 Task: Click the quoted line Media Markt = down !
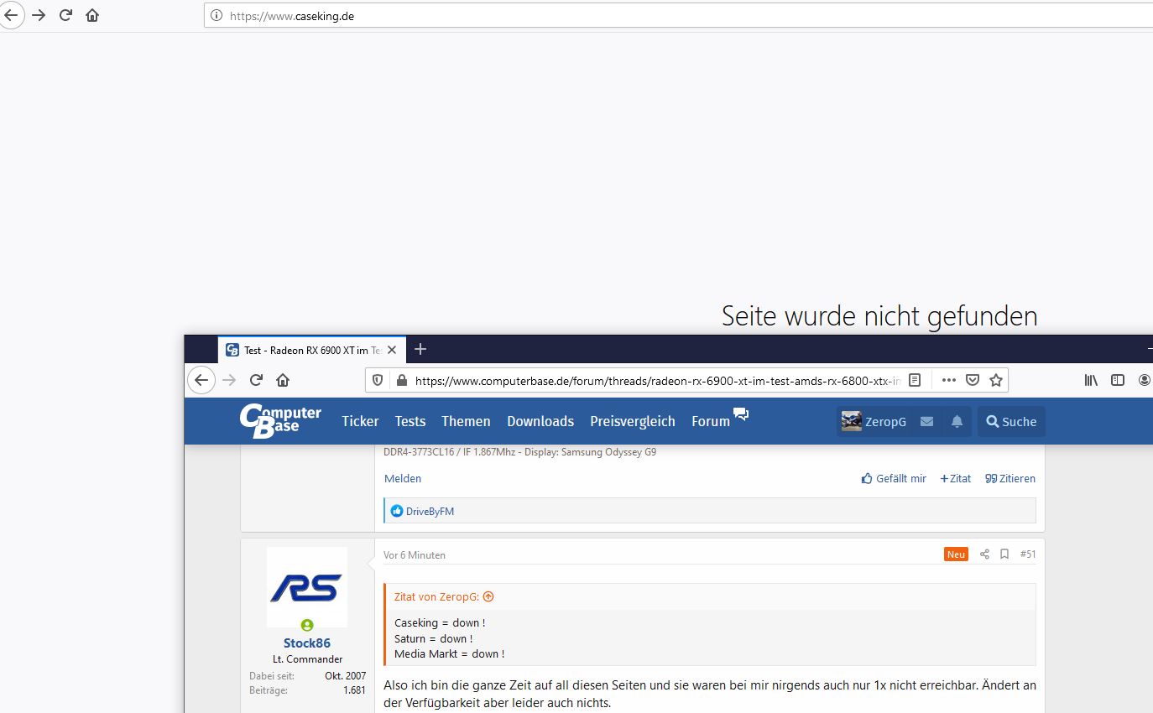point(449,653)
